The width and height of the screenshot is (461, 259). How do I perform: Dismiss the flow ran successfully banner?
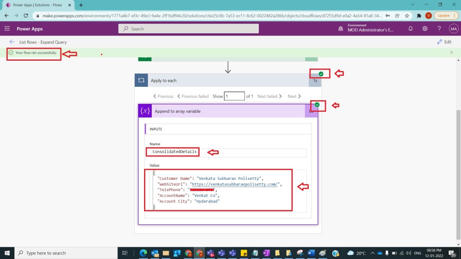click(x=452, y=53)
